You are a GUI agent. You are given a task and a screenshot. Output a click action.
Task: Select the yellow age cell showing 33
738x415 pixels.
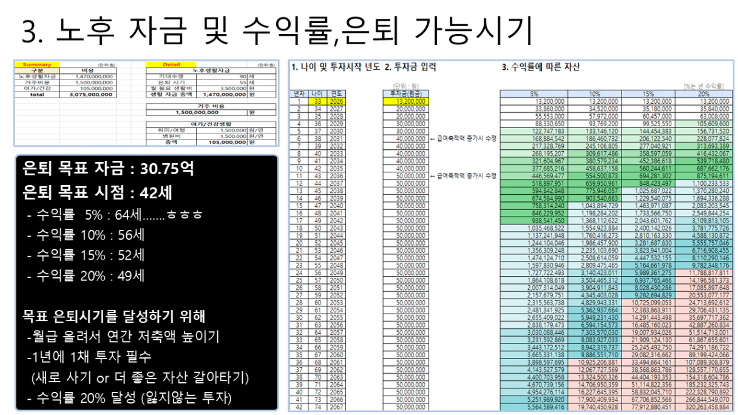tap(316, 101)
